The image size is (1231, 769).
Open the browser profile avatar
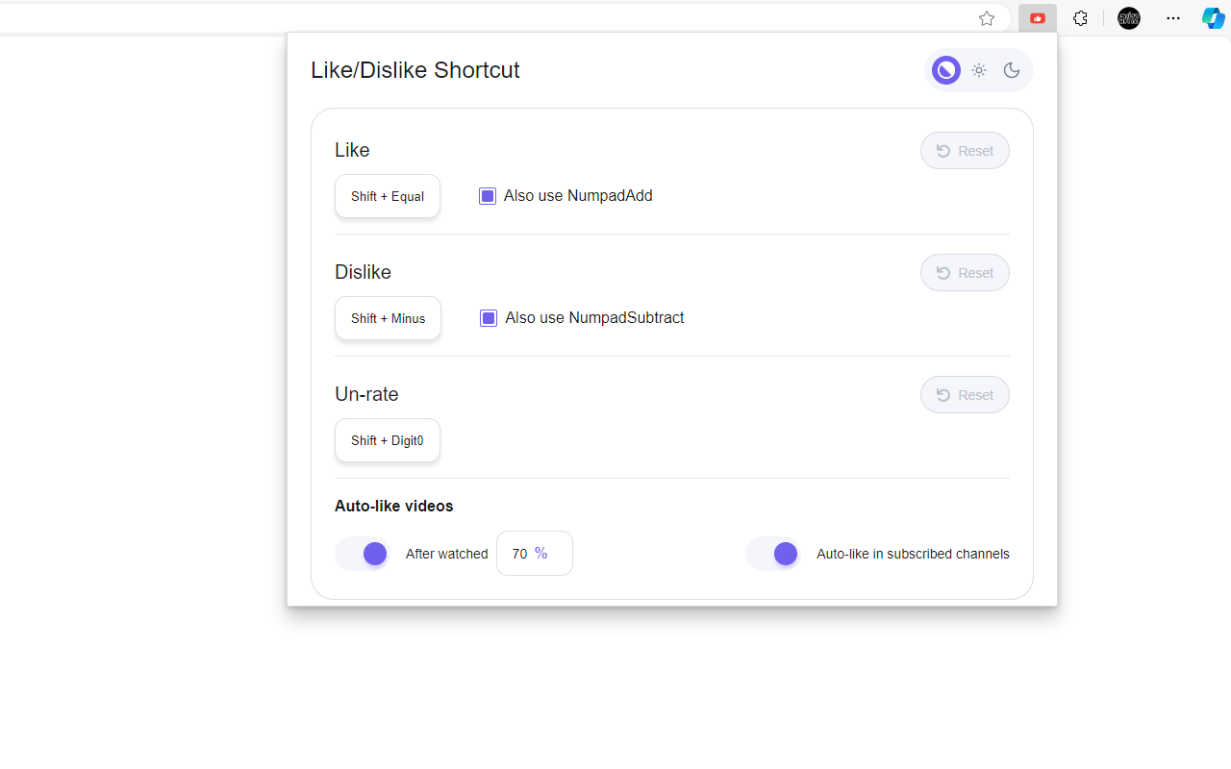[x=1129, y=18]
